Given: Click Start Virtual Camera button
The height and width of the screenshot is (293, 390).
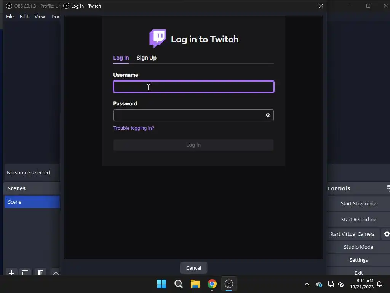Looking at the screenshot, I should coord(353,234).
